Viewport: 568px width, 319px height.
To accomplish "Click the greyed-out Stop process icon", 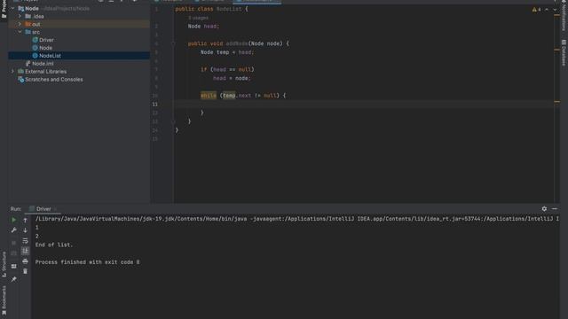I will 14,243.
